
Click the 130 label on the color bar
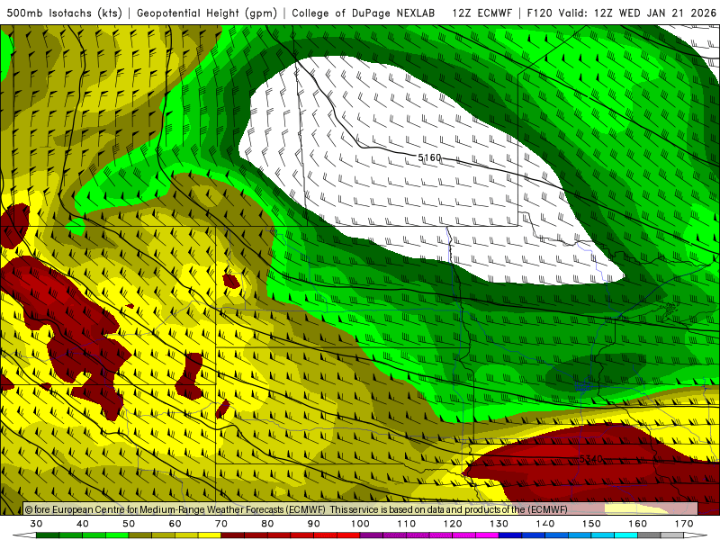coord(499,524)
